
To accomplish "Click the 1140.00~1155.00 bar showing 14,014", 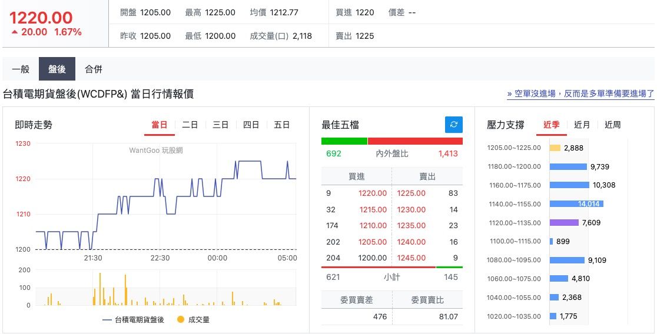I will point(576,204).
